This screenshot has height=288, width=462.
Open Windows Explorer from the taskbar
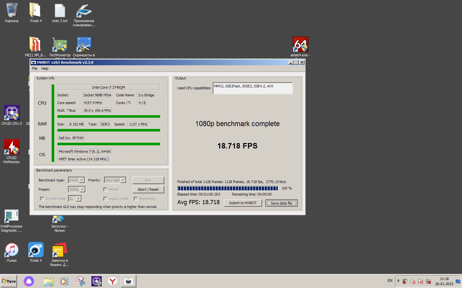point(48,281)
